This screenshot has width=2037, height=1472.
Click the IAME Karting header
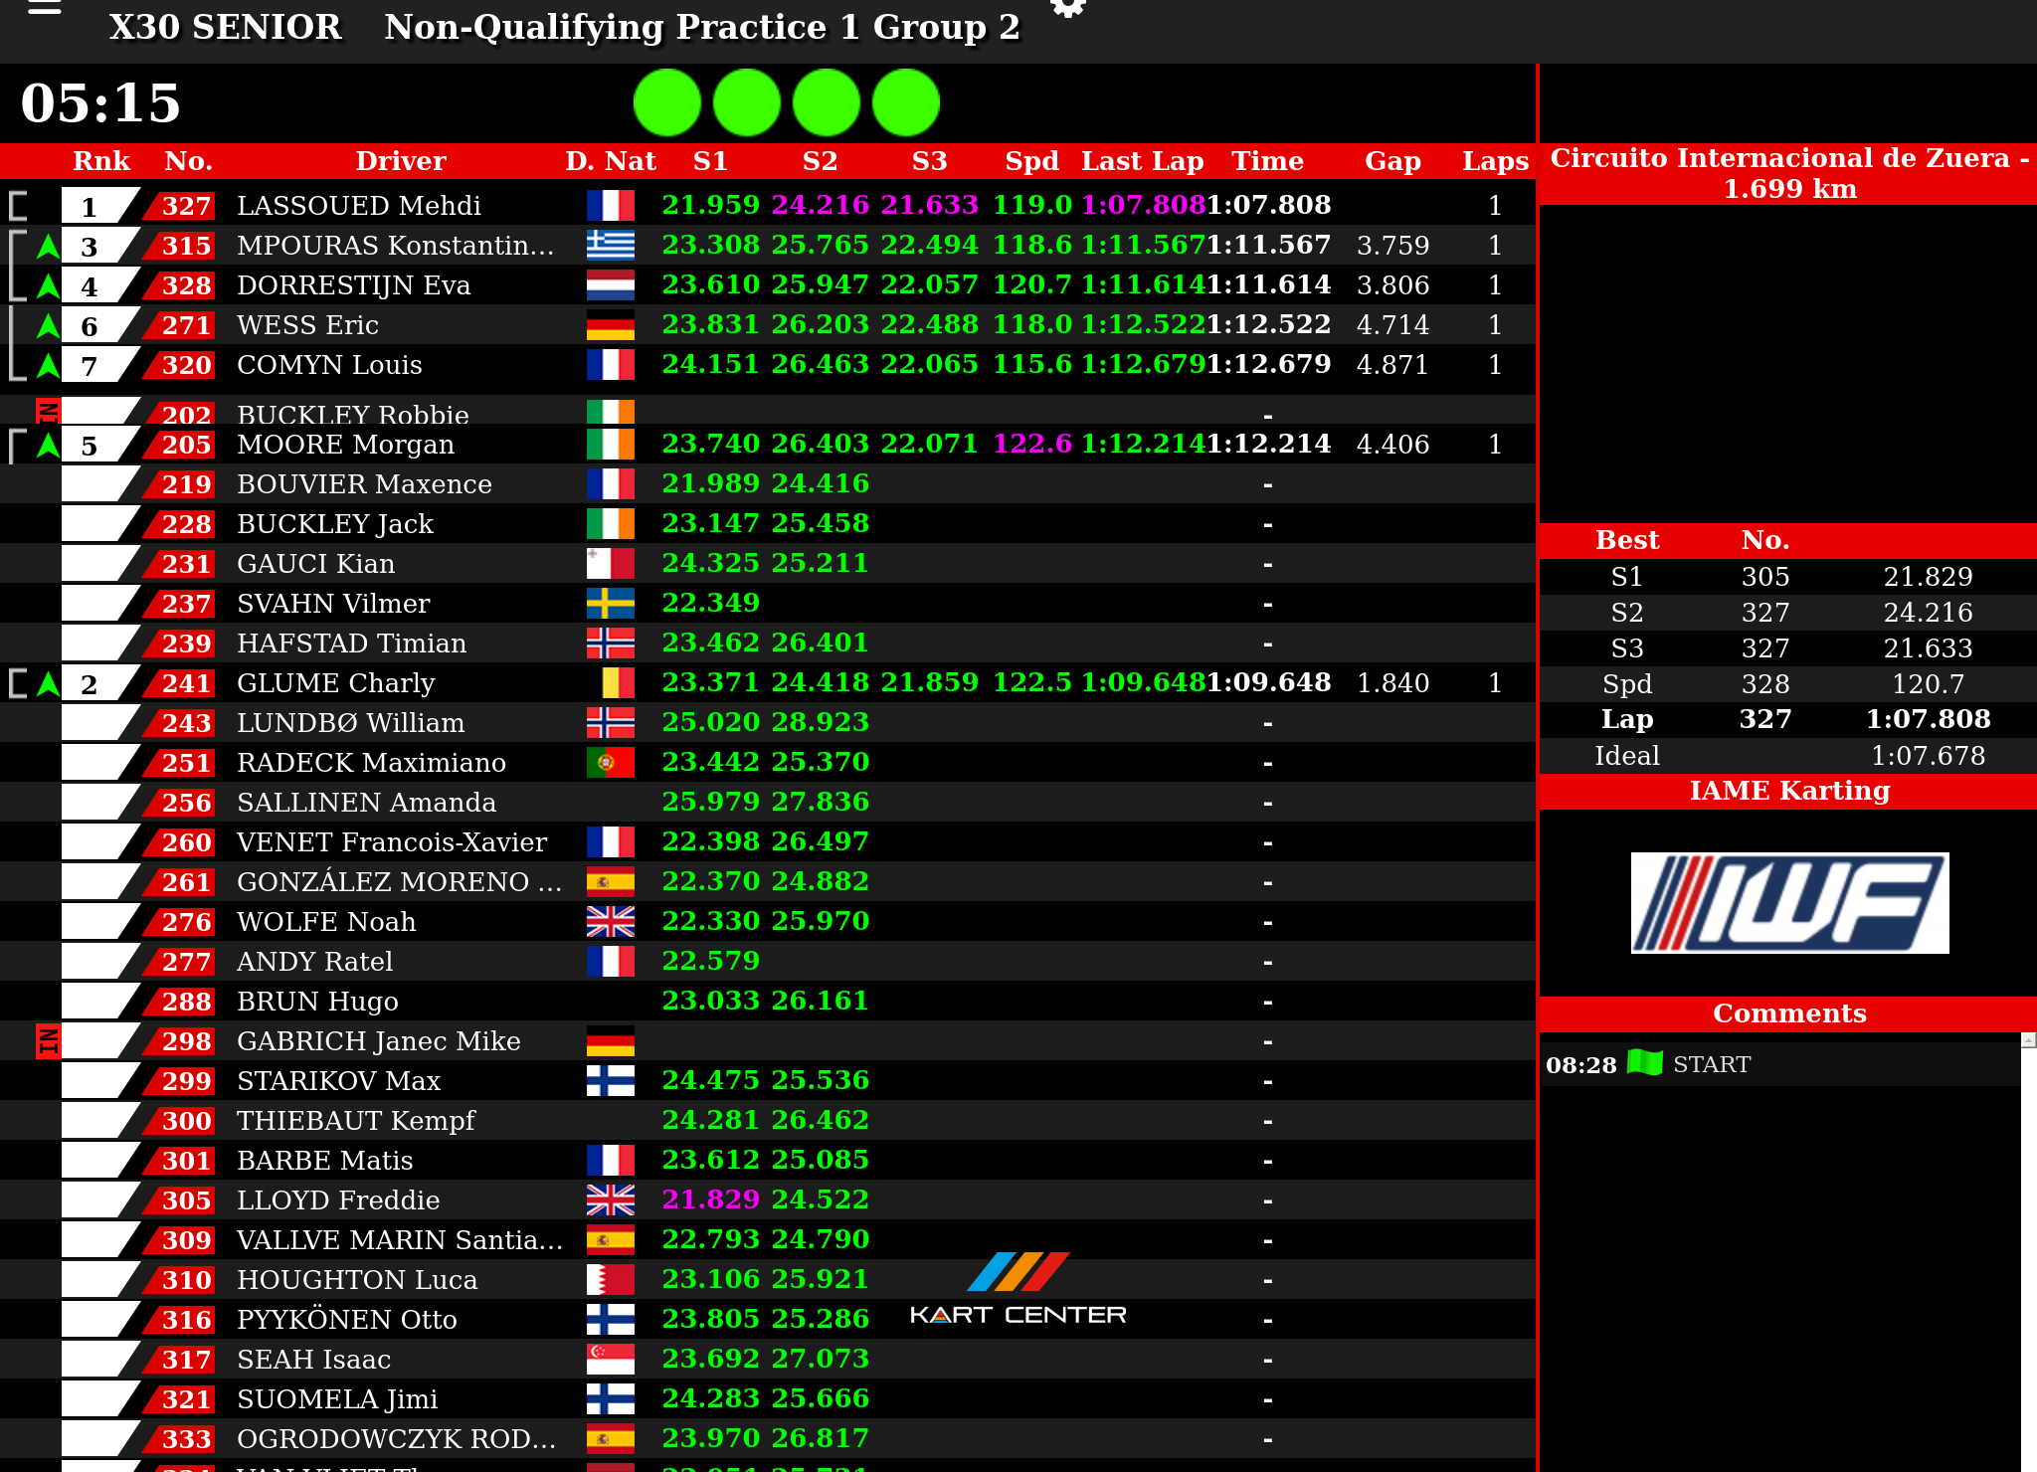pyautogui.click(x=1789, y=791)
